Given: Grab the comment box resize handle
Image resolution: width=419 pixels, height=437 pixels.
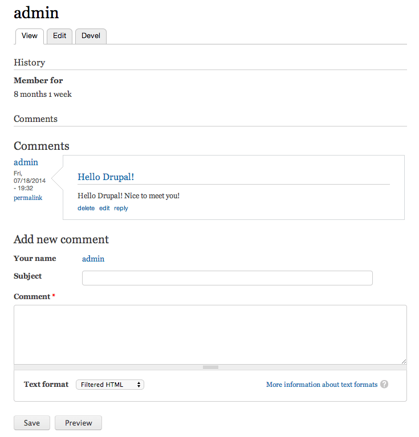Looking at the screenshot, I should 210,367.
